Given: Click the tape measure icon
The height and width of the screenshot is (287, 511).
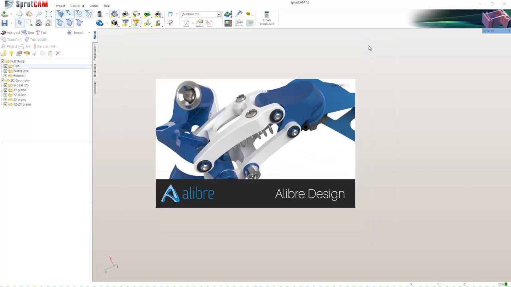Looking at the screenshot, I should [x=250, y=14].
